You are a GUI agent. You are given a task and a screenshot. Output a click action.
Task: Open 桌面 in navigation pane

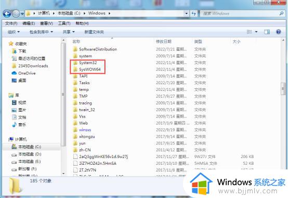(x=19, y=81)
